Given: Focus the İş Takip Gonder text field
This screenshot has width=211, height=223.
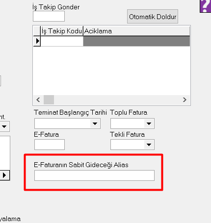Looking at the screenshot, I should tap(49, 16).
